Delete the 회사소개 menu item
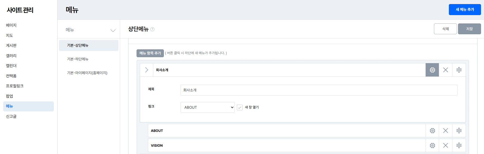The image size is (484, 154). tap(445, 70)
